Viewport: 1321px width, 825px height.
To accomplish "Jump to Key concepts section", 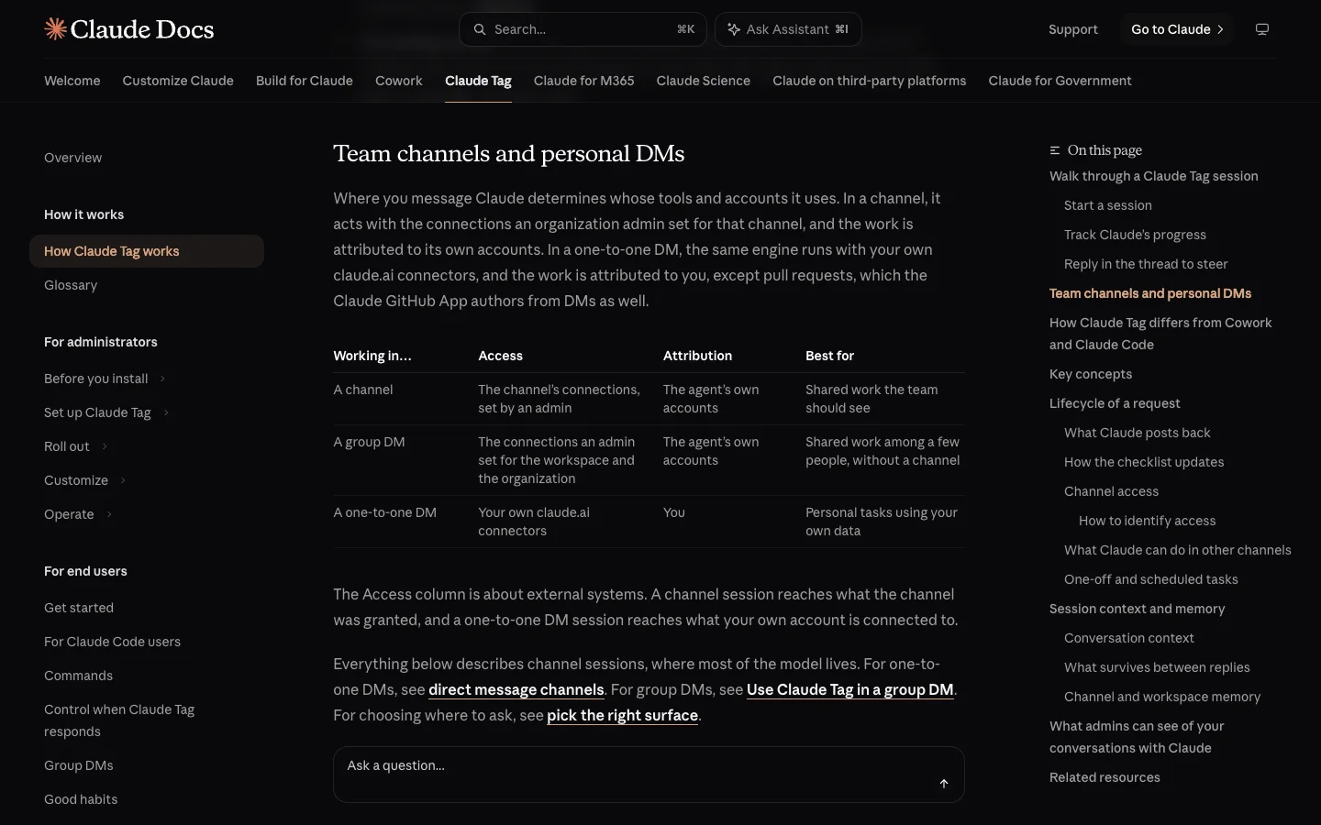I will (1091, 374).
